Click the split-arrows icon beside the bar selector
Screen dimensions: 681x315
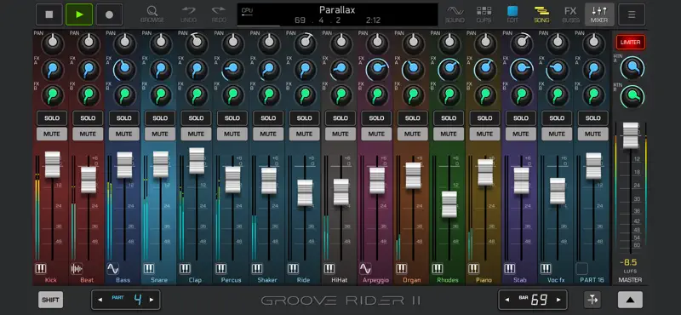tap(593, 300)
